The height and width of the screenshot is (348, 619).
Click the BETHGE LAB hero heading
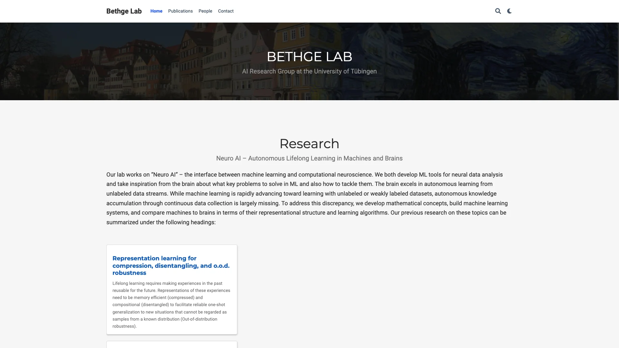click(309, 57)
